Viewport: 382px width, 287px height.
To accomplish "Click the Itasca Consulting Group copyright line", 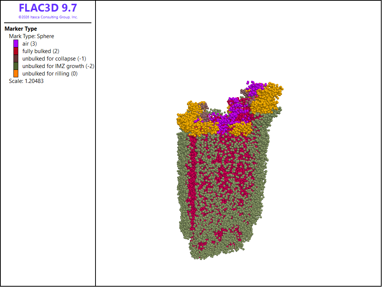I will click(48, 17).
